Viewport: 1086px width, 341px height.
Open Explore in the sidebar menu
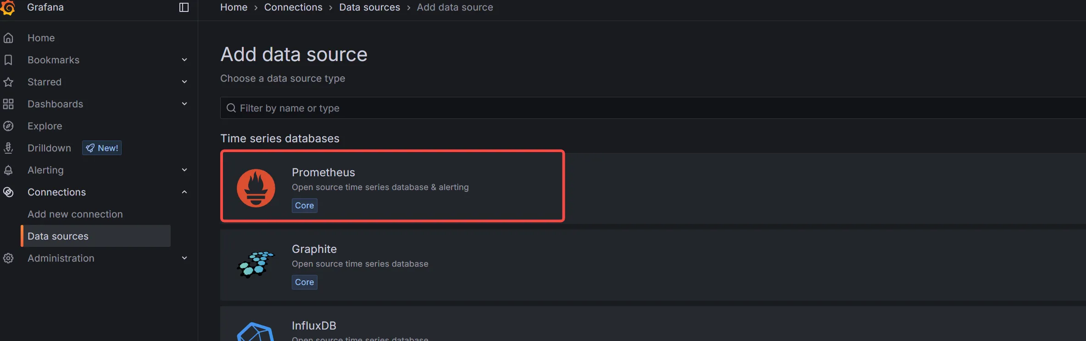pos(45,126)
